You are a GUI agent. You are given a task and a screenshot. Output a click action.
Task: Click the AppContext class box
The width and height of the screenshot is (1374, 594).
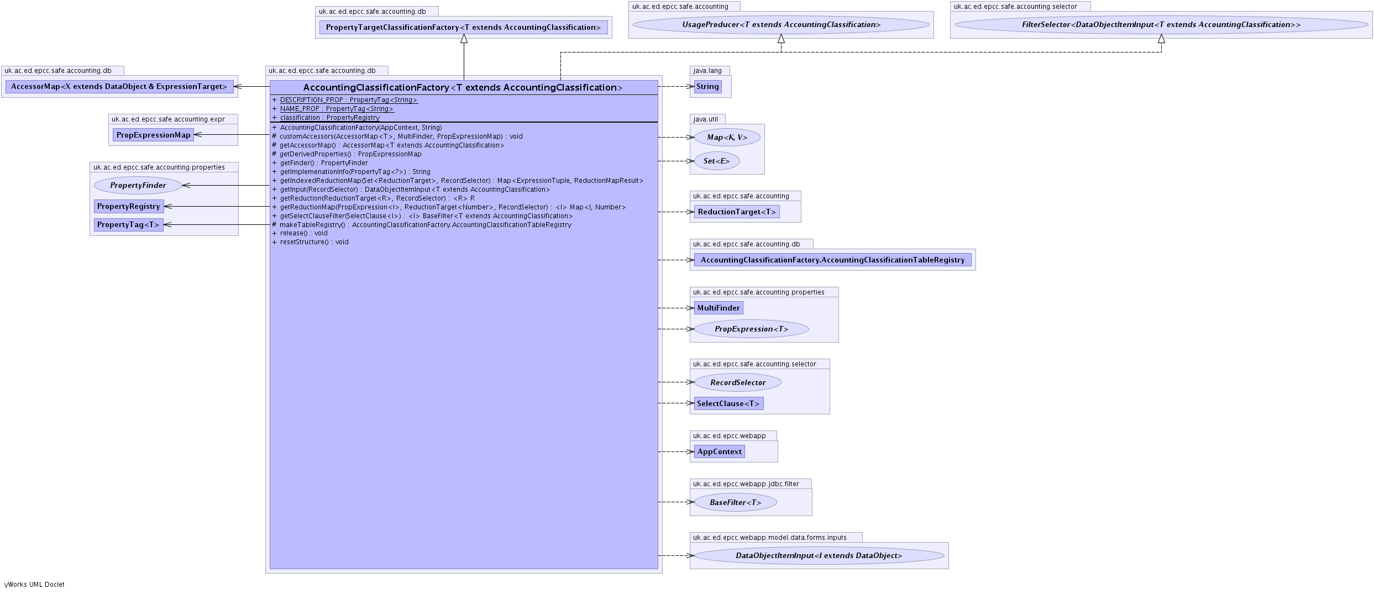tap(719, 452)
